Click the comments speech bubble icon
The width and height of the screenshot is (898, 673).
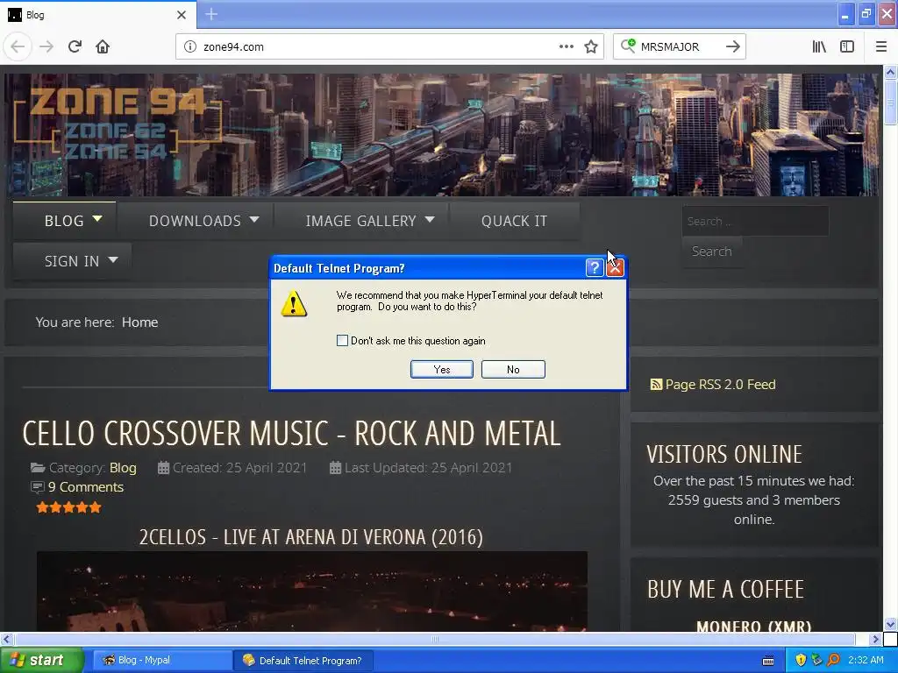pos(37,487)
